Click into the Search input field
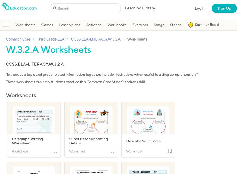 pos(86,9)
